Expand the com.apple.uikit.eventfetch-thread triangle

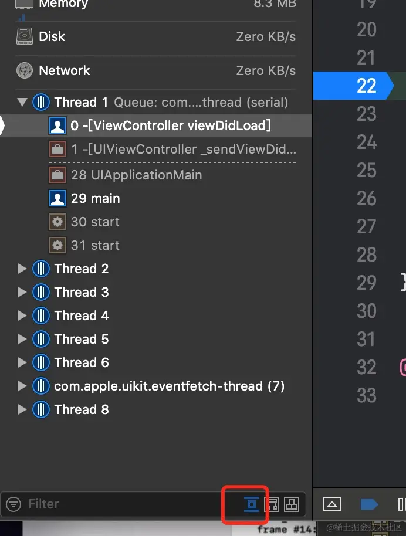(23, 386)
